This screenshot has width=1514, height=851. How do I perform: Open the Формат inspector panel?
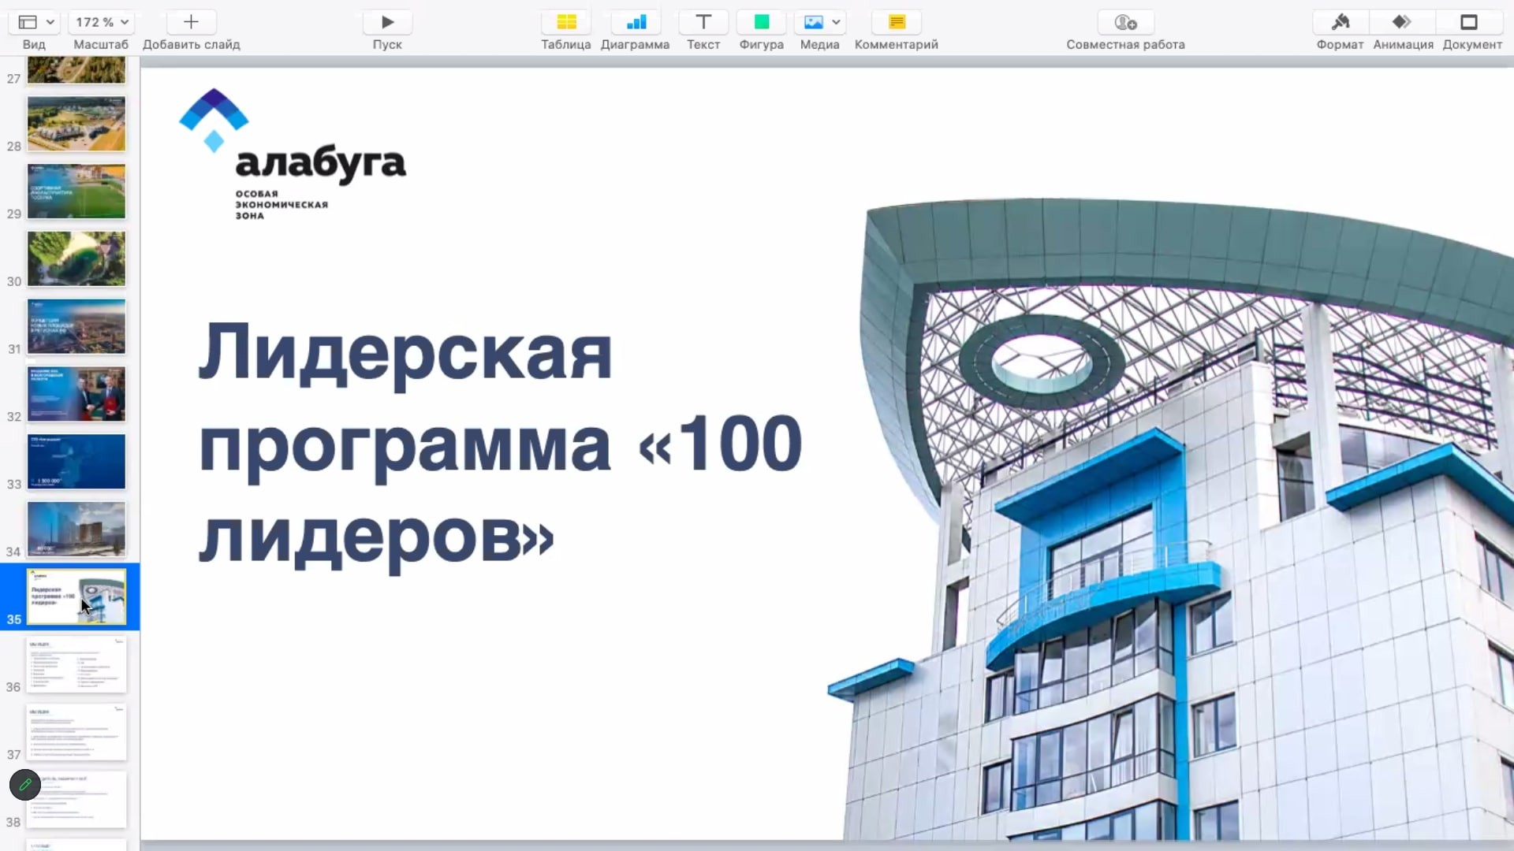1340,22
